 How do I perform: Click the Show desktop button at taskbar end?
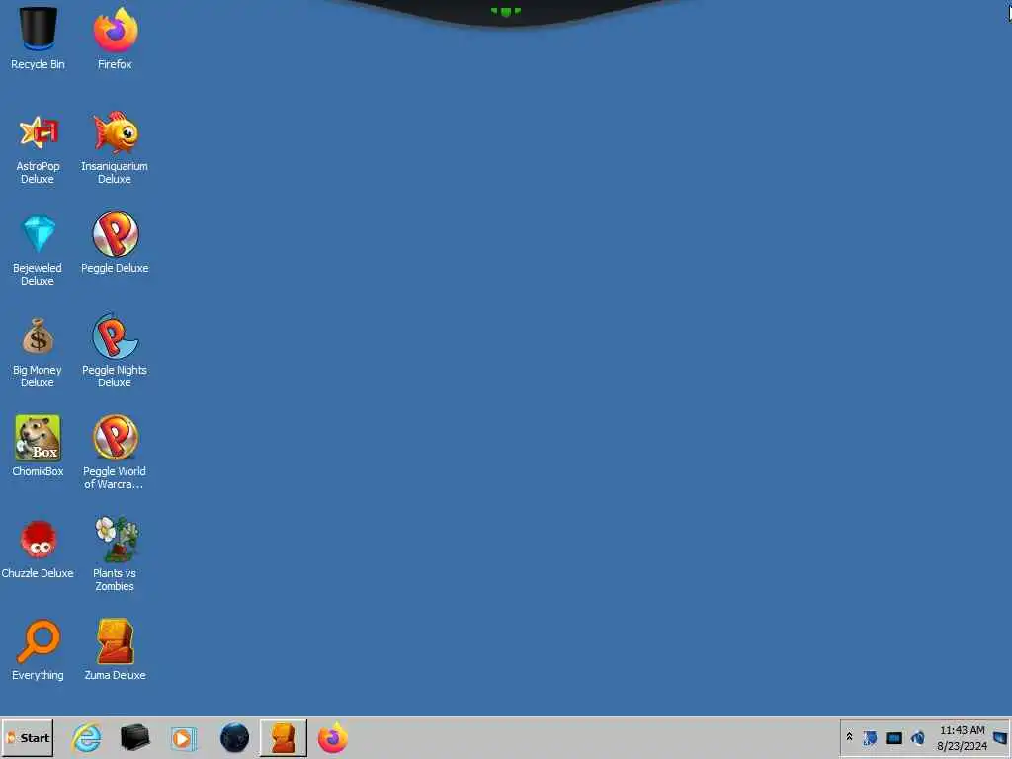[1002, 737]
